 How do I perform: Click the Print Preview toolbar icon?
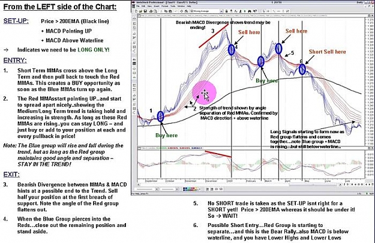(155, 11)
